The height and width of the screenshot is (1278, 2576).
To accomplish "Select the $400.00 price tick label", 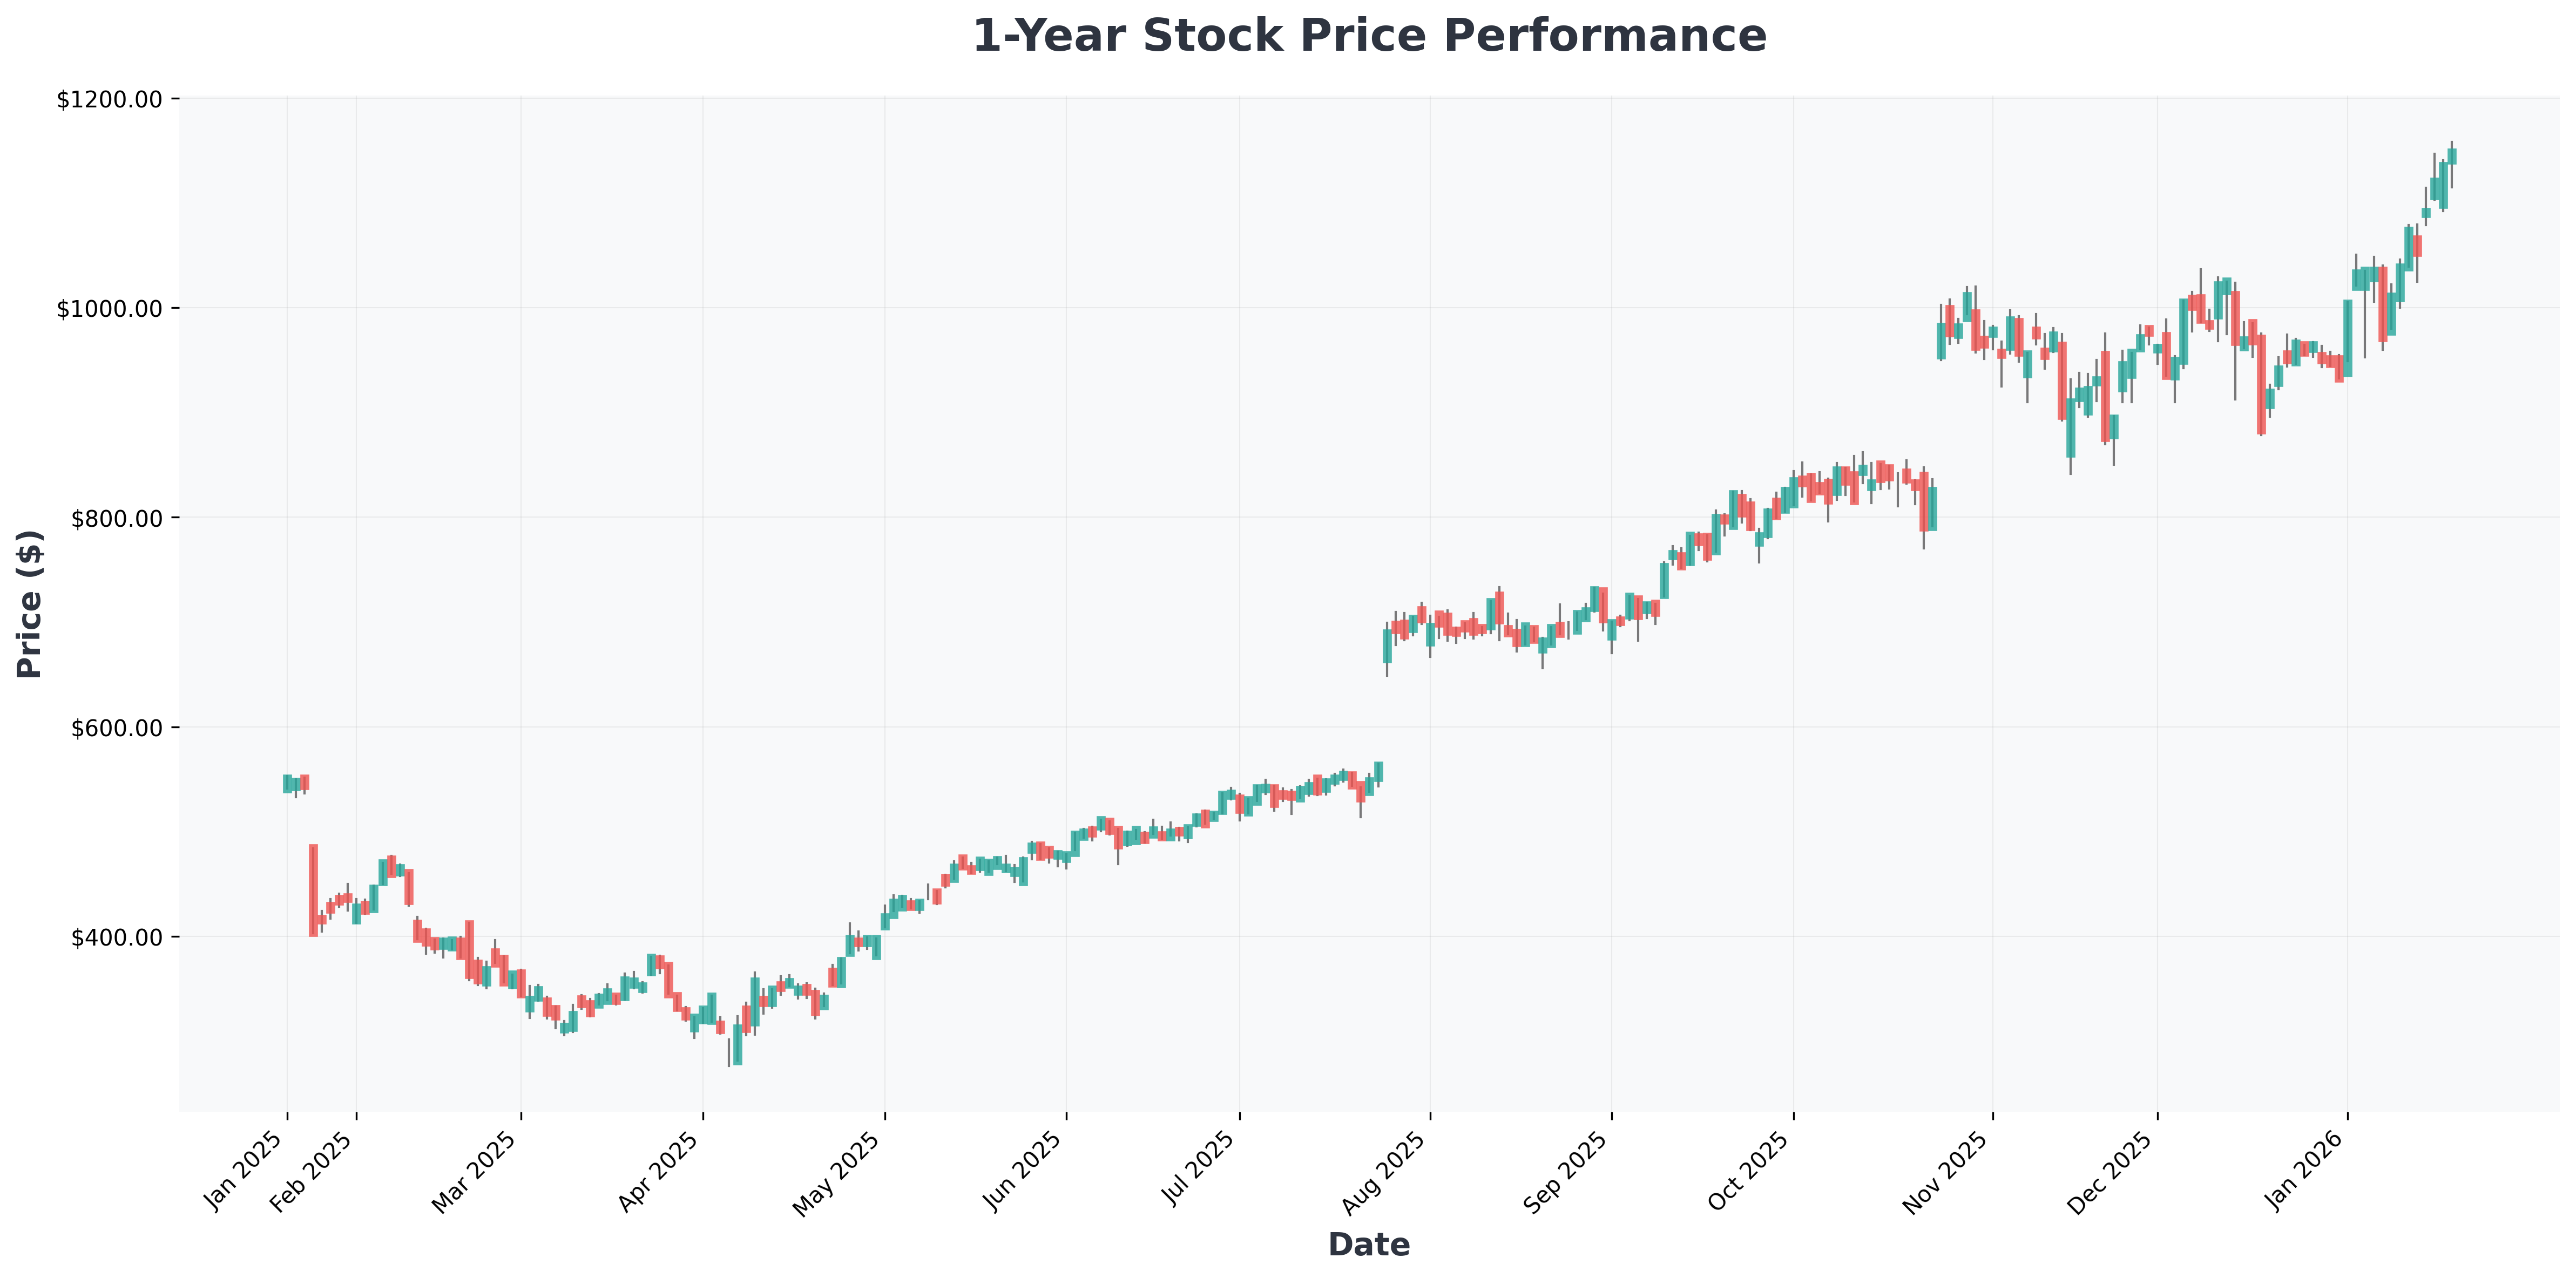I will (114, 937).
